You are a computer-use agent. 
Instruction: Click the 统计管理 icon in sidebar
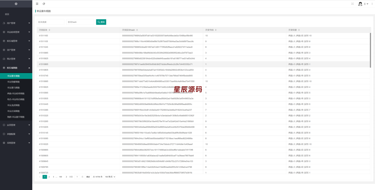(x=4, y=59)
